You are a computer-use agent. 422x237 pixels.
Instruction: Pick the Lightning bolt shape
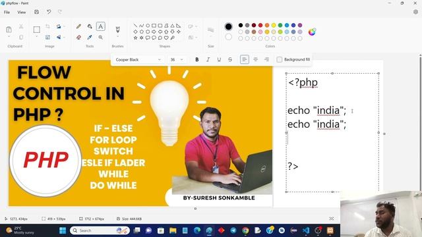click(x=173, y=38)
